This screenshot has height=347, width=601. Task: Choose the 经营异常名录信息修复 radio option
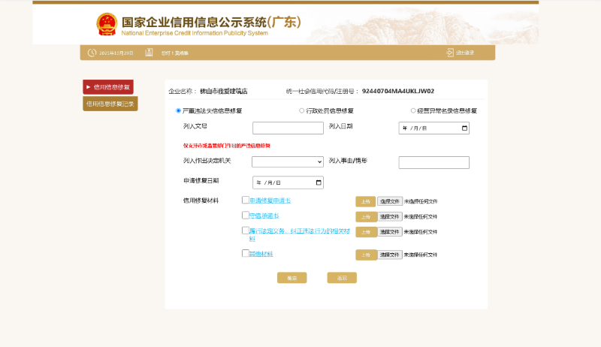[413, 110]
